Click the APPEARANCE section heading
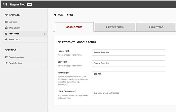The image size is (176, 112). pyautogui.click(x=12, y=15)
